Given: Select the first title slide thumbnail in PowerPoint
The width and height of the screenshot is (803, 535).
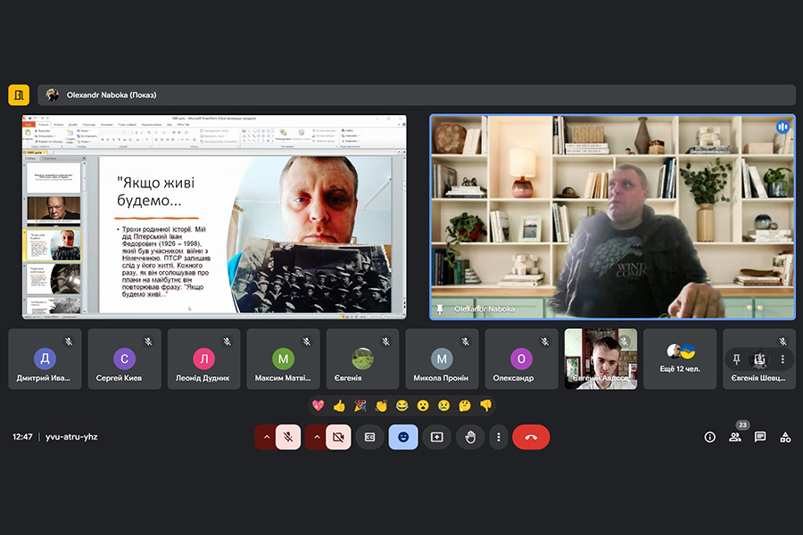Looking at the screenshot, I should pos(54,177).
